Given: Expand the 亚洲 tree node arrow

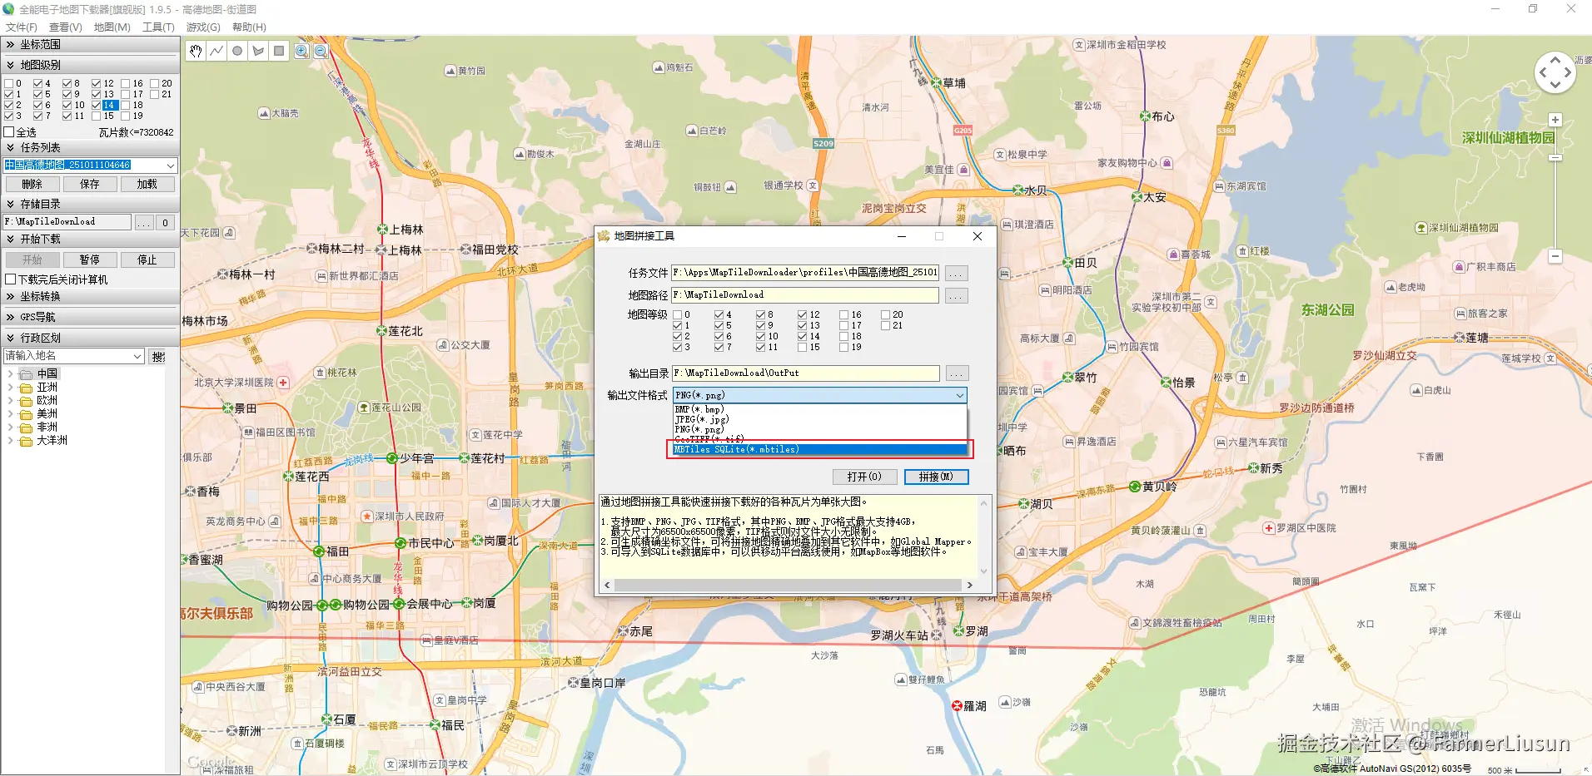Looking at the screenshot, I should point(10,388).
